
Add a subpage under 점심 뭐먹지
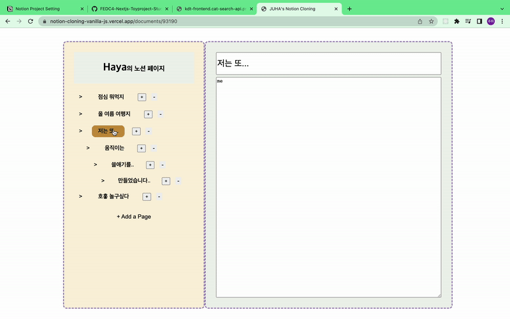tap(142, 97)
